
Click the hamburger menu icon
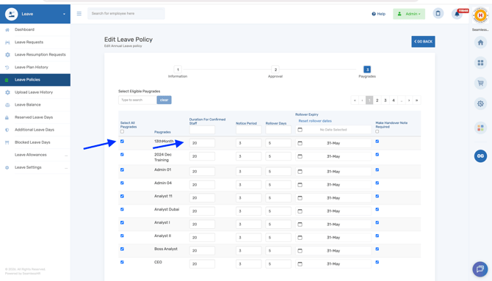click(79, 13)
